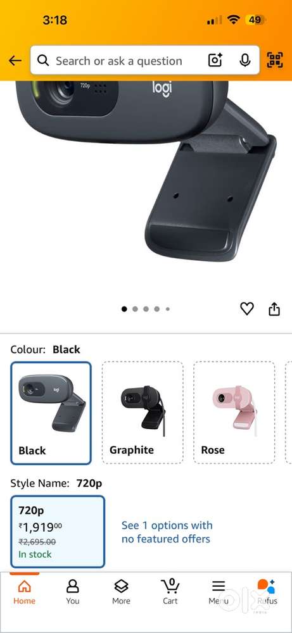Open the QR code scanner icon
Viewport: 292px width, 633px height.
tap(275, 61)
